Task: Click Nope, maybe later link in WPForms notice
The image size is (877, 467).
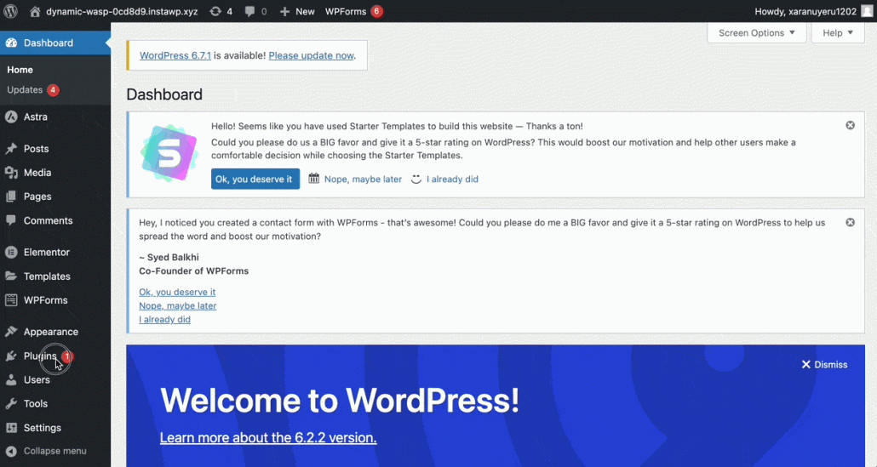Action: pyautogui.click(x=178, y=305)
